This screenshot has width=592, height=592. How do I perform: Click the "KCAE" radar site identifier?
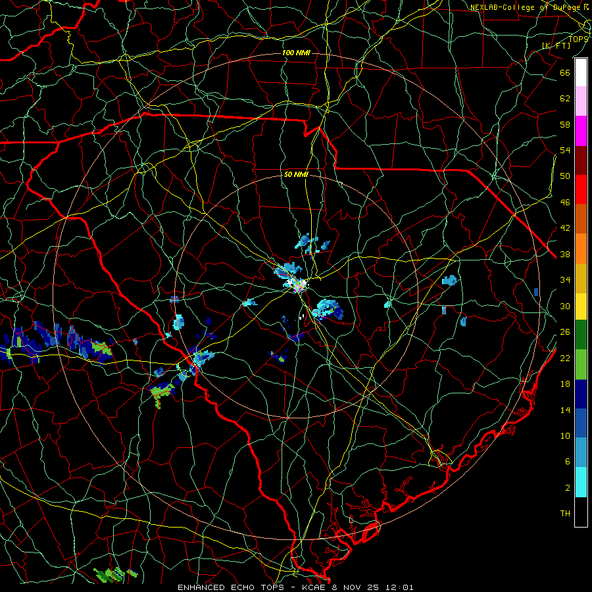coord(314,587)
